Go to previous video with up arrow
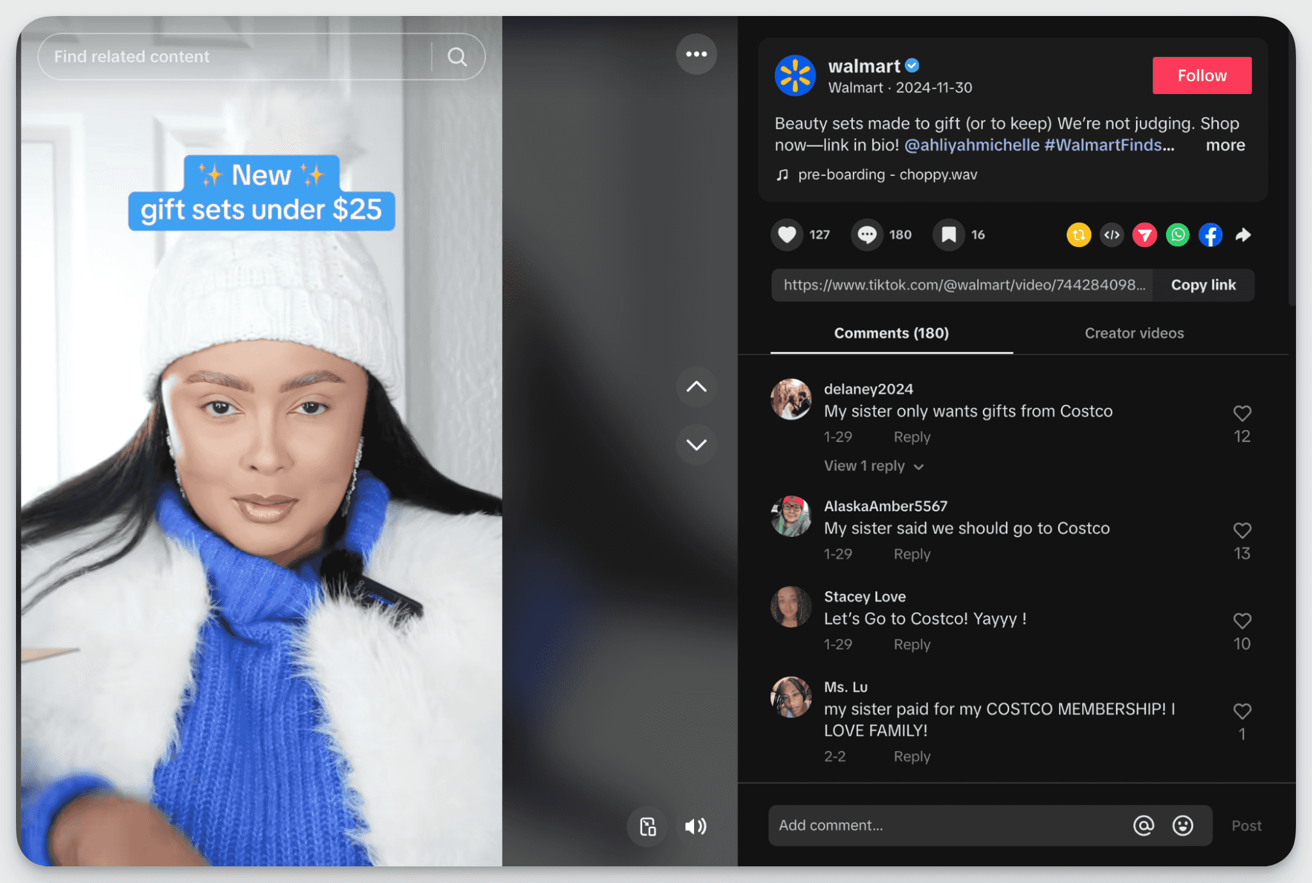 pyautogui.click(x=696, y=386)
